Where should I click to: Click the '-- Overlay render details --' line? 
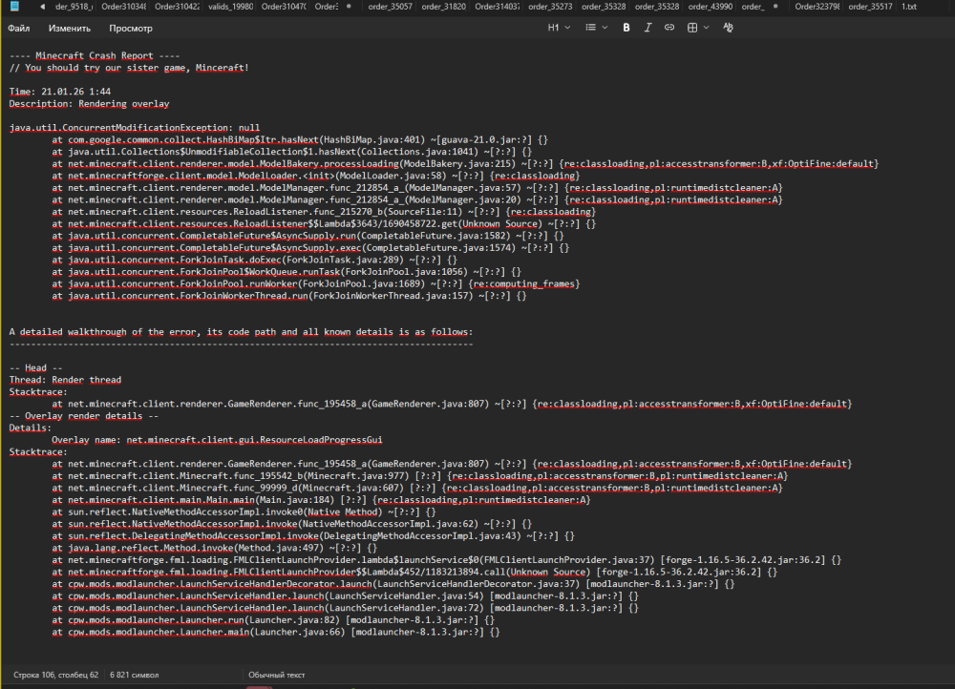click(x=83, y=416)
